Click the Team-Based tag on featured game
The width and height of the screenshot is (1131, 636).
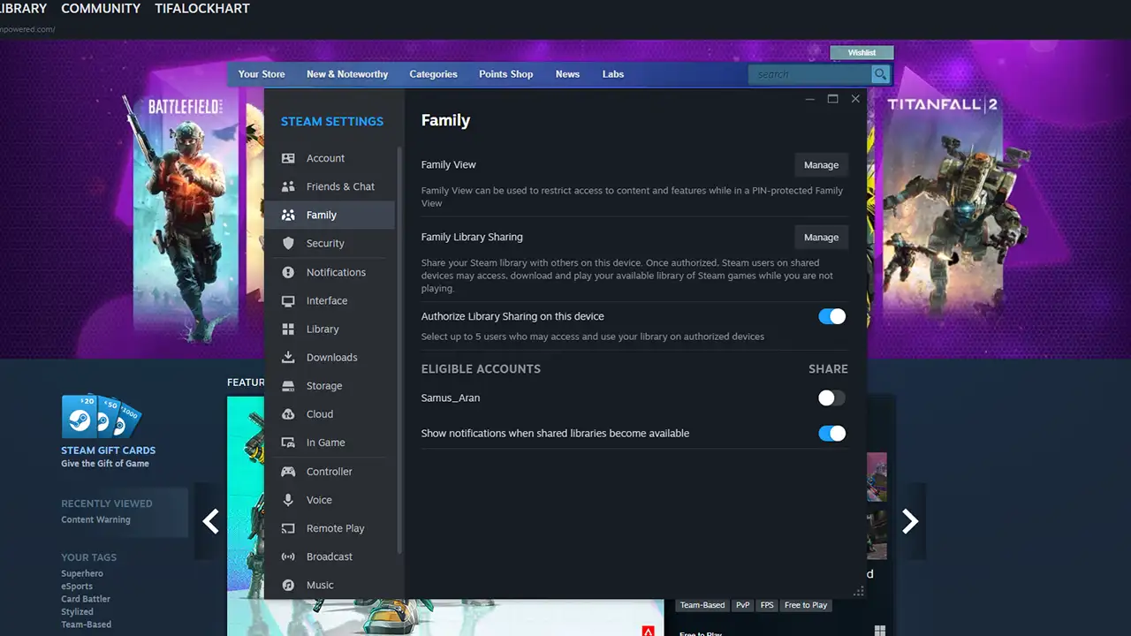(702, 605)
